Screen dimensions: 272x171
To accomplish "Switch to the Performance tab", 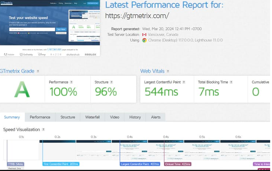I will click(x=40, y=117).
